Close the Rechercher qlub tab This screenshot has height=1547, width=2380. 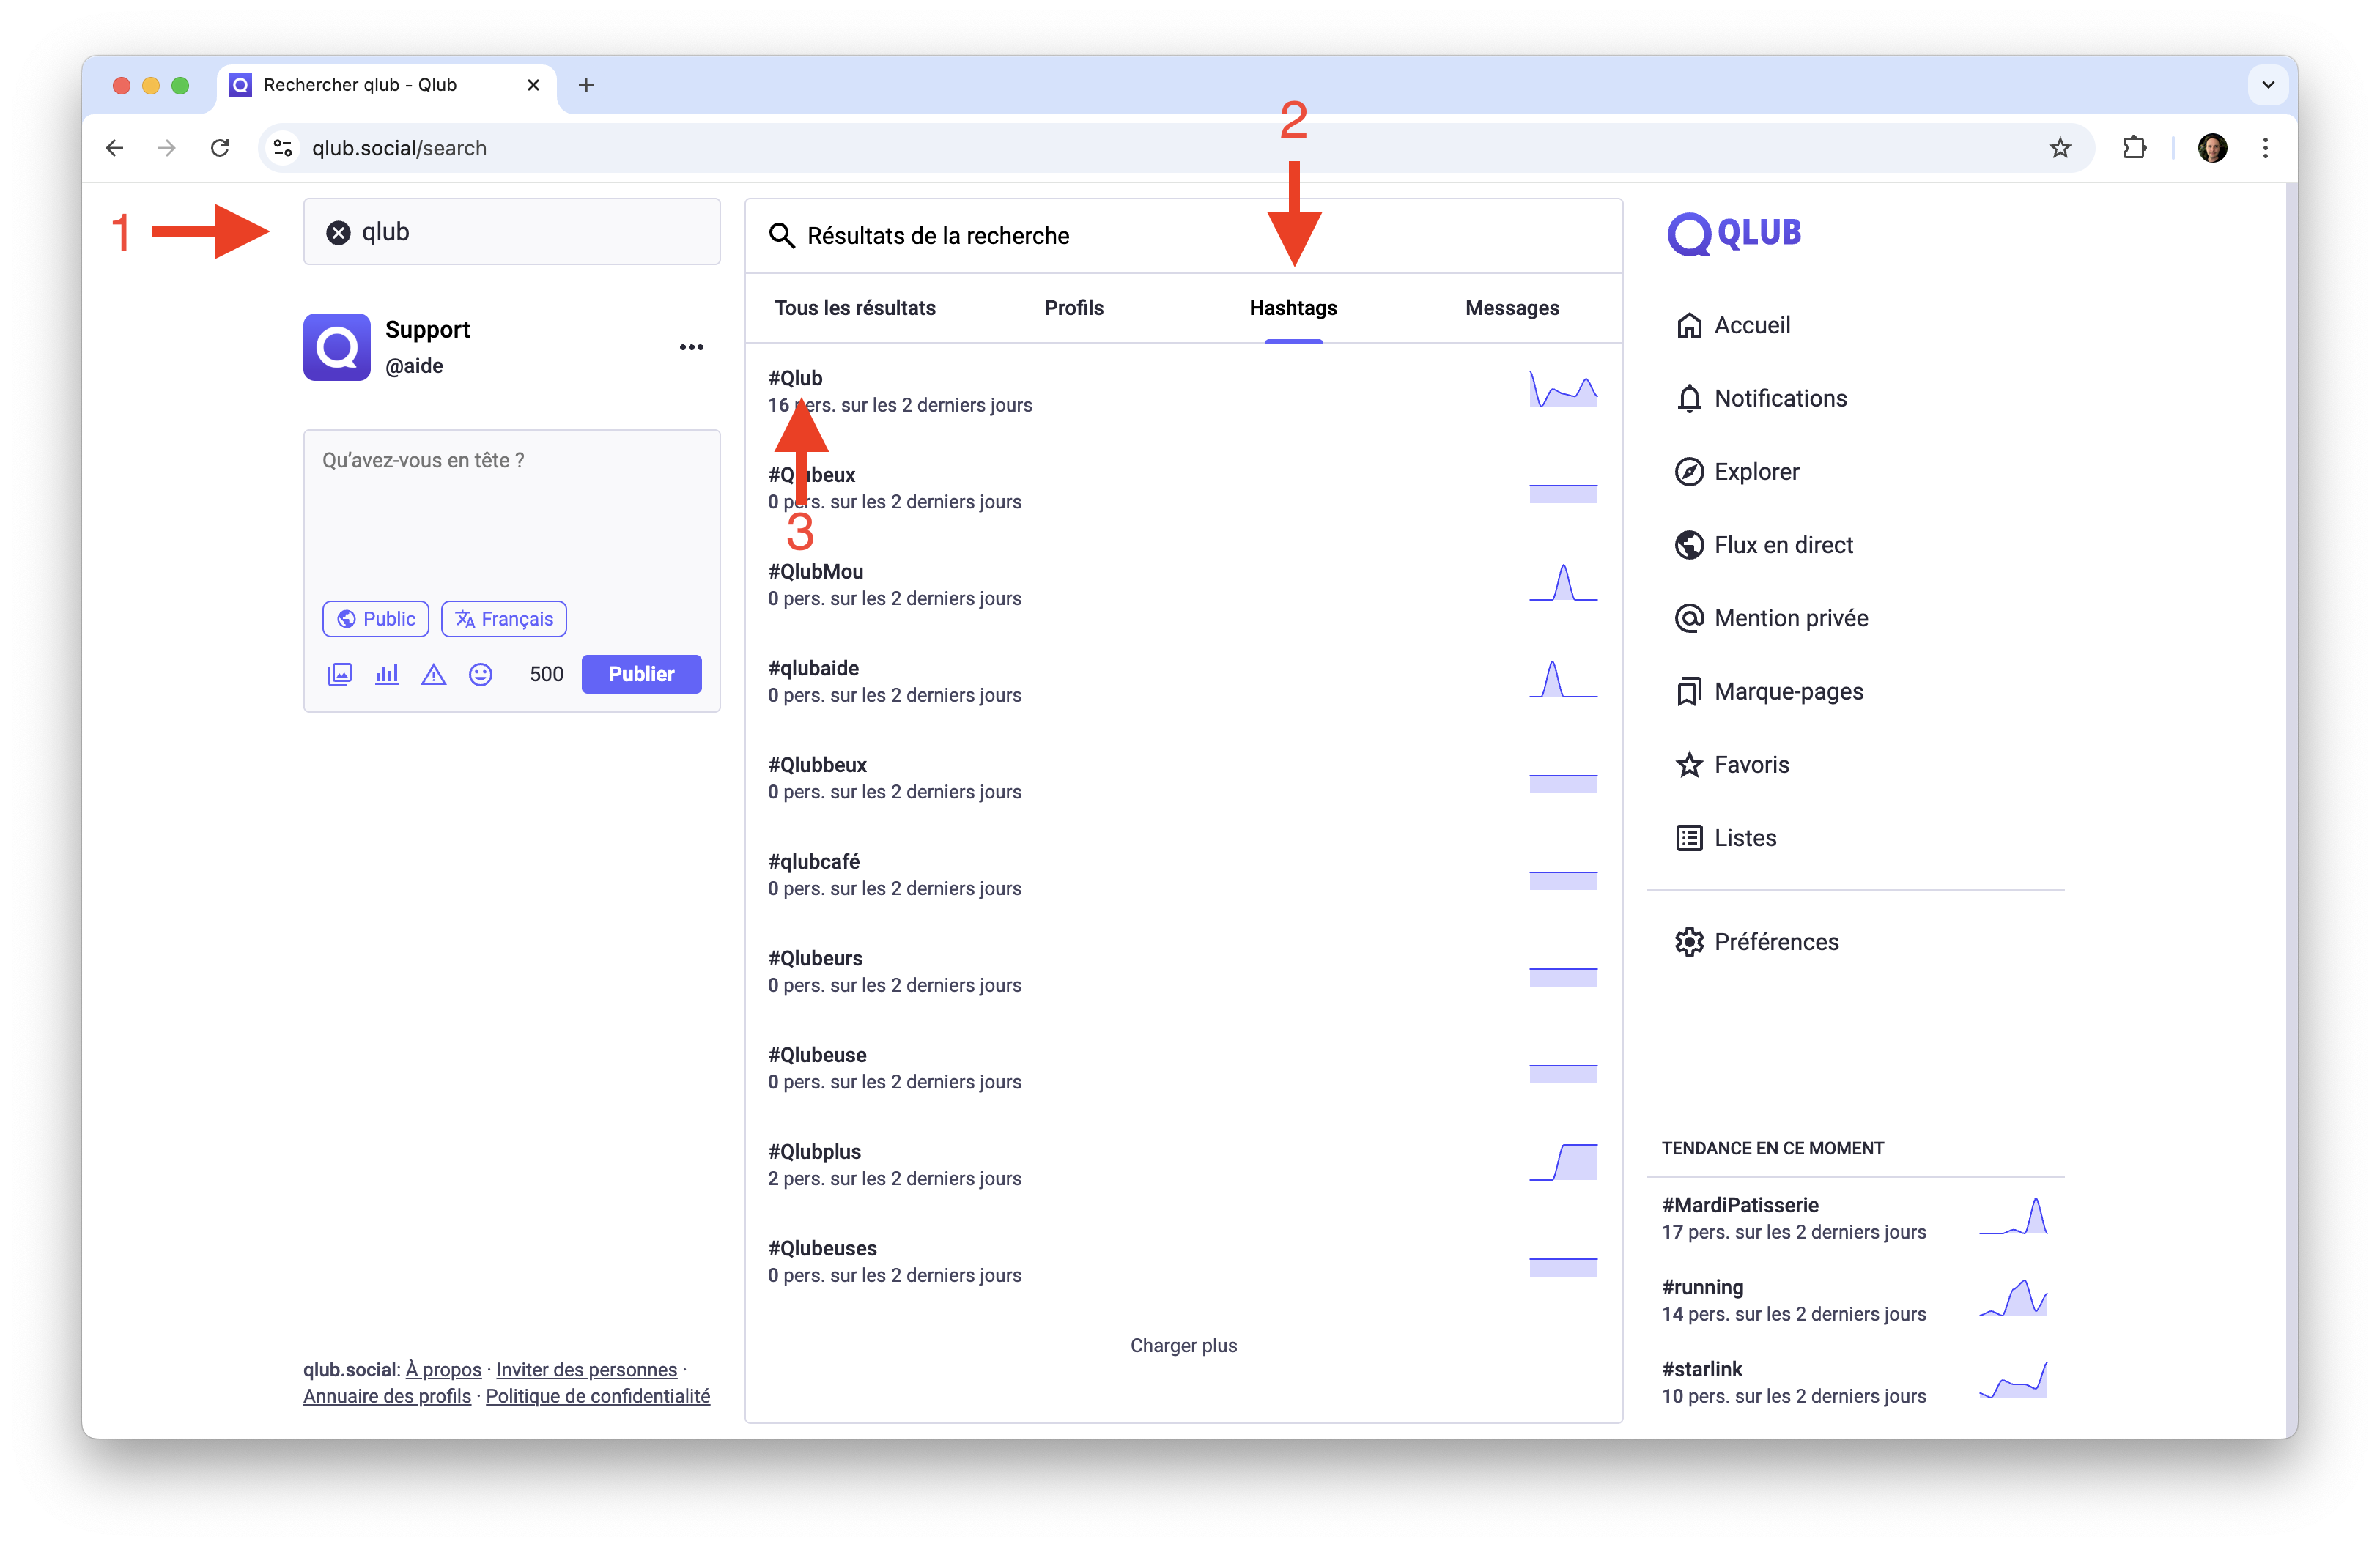533,85
